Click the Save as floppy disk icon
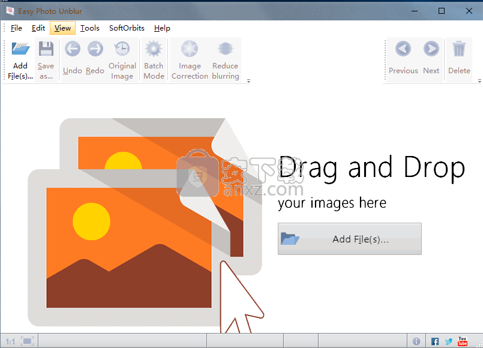Screen dimensions: 483x348 pyautogui.click(x=46, y=49)
